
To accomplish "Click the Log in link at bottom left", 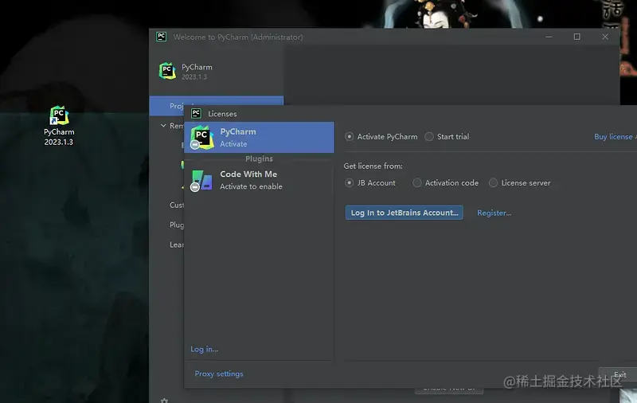I will [205, 349].
